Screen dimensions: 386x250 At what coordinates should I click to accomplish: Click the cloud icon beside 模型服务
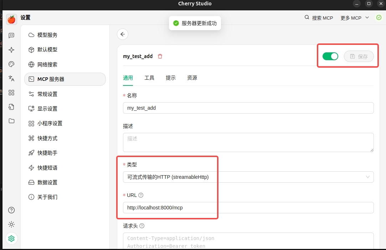click(31, 35)
